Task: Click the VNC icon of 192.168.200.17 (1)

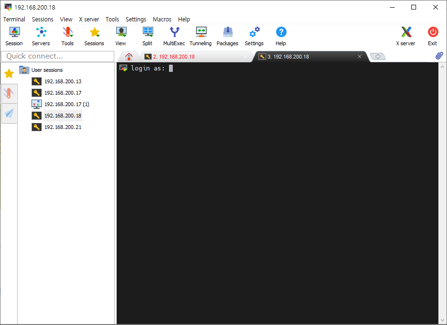Action: click(37, 104)
